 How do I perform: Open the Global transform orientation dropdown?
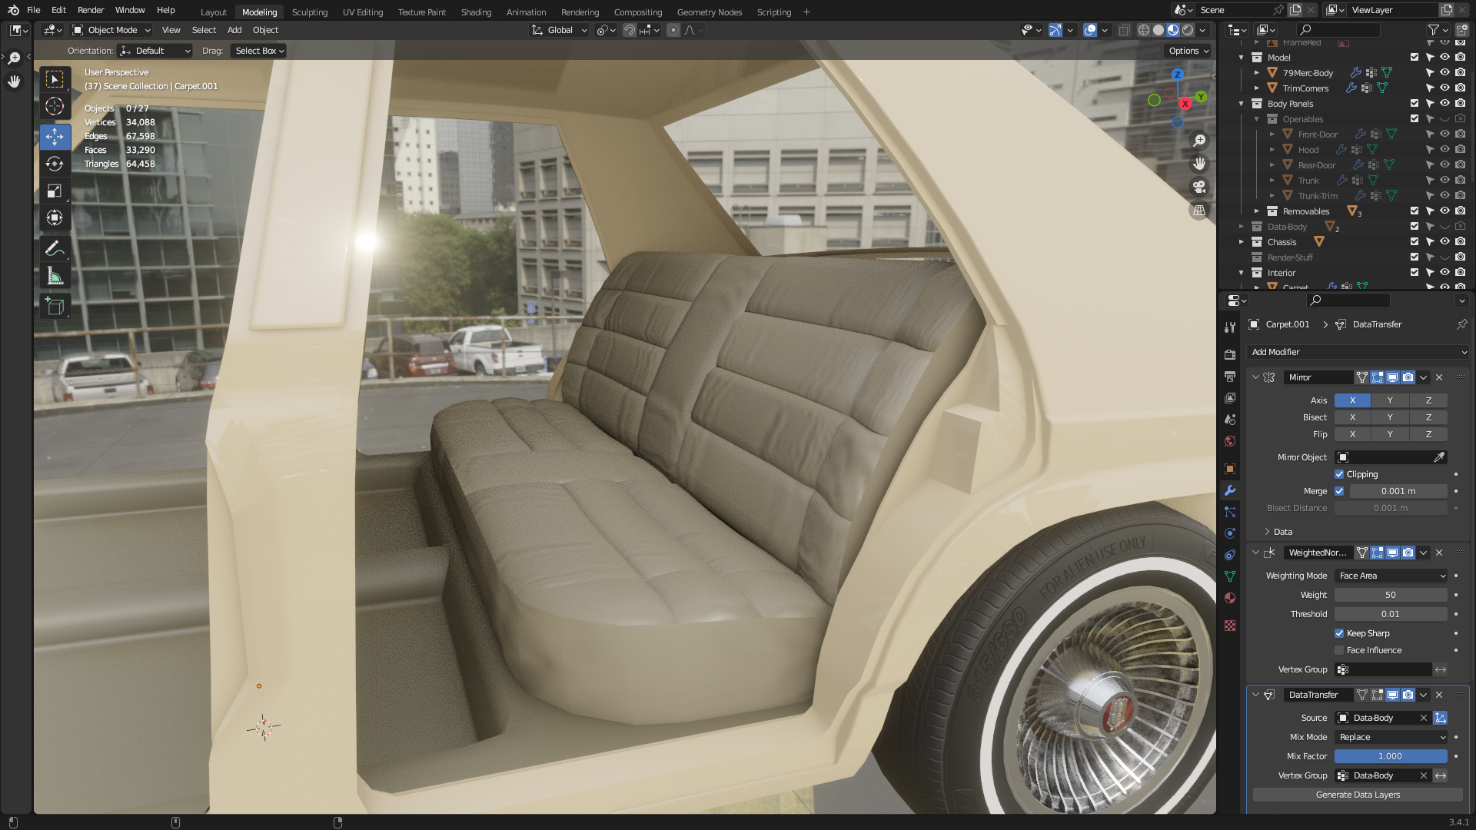tap(560, 30)
